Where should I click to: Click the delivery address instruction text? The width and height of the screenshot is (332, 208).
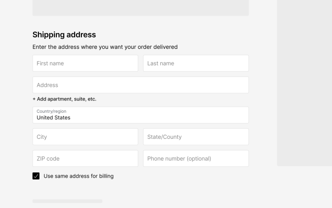[105, 47]
